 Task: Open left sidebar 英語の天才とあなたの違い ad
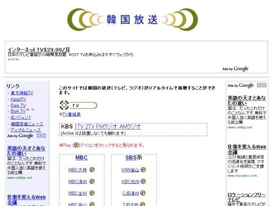coord(26,151)
